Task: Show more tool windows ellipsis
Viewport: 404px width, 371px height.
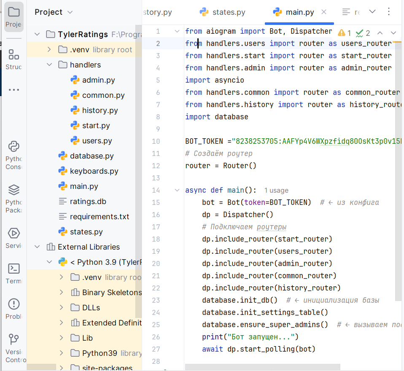Action: (13, 90)
